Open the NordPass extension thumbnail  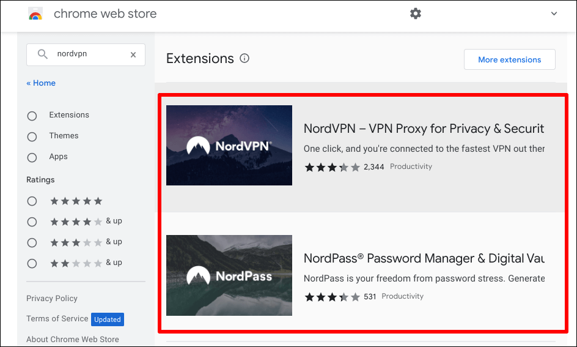click(229, 275)
